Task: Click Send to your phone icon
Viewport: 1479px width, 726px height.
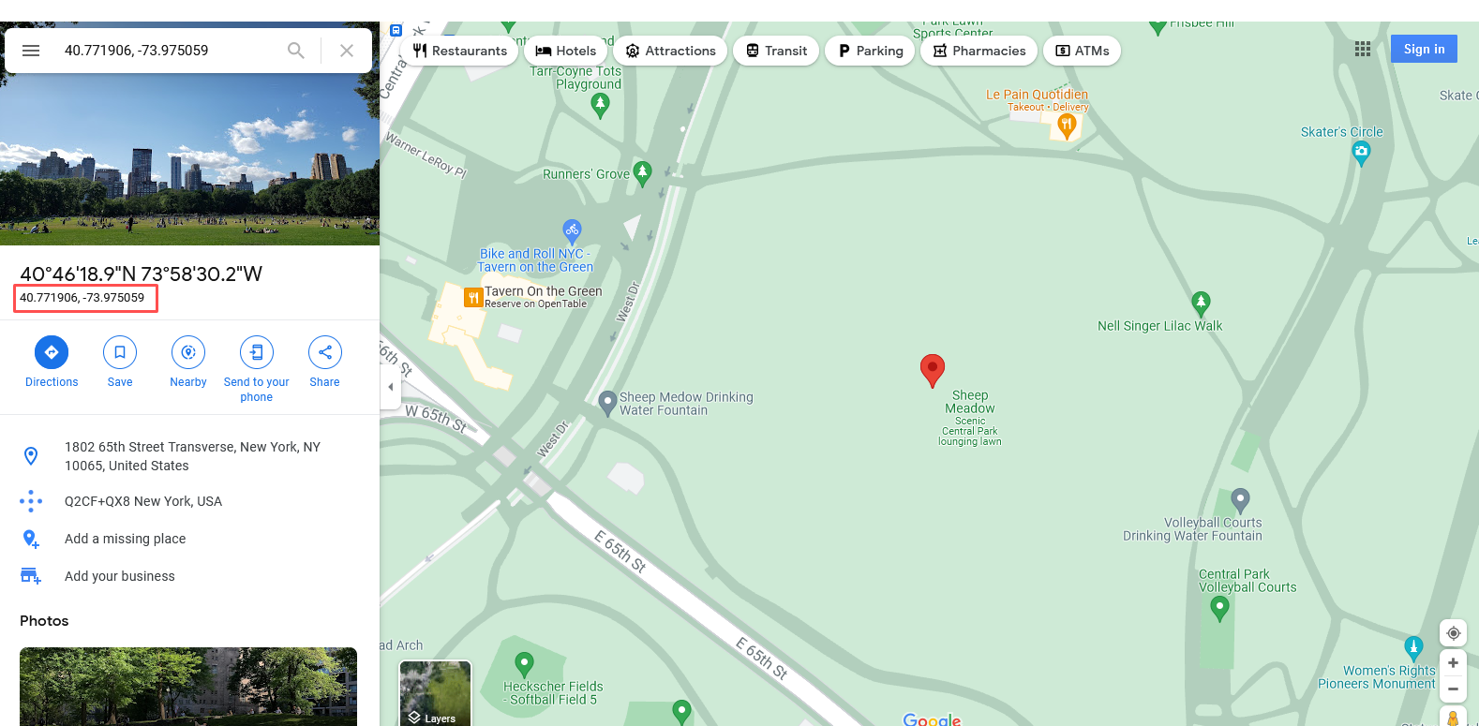Action: (x=257, y=352)
